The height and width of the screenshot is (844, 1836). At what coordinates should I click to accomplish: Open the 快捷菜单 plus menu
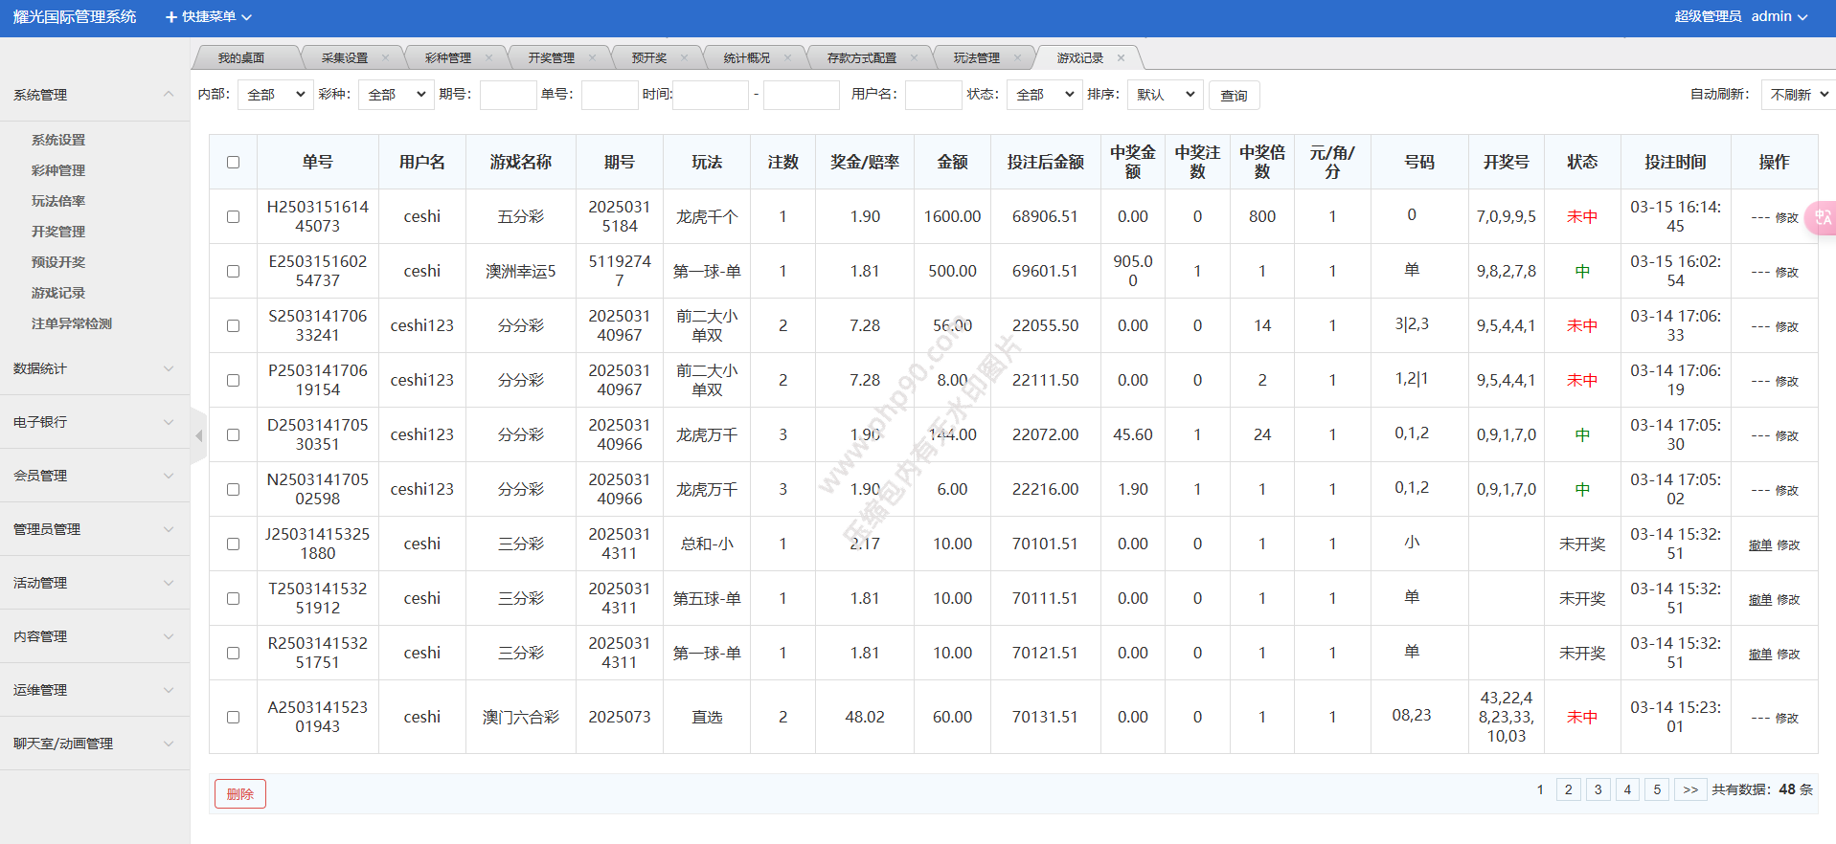208,17
